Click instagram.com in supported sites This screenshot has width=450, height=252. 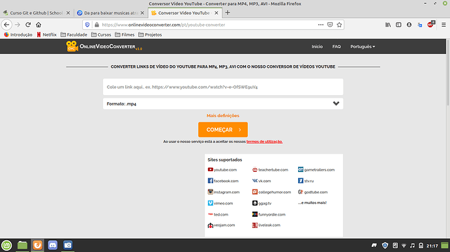coord(224,192)
